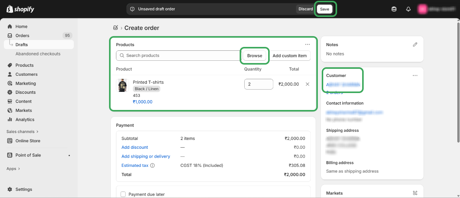Open Customer card three-dot menu
460x198 pixels.
pyautogui.click(x=415, y=75)
